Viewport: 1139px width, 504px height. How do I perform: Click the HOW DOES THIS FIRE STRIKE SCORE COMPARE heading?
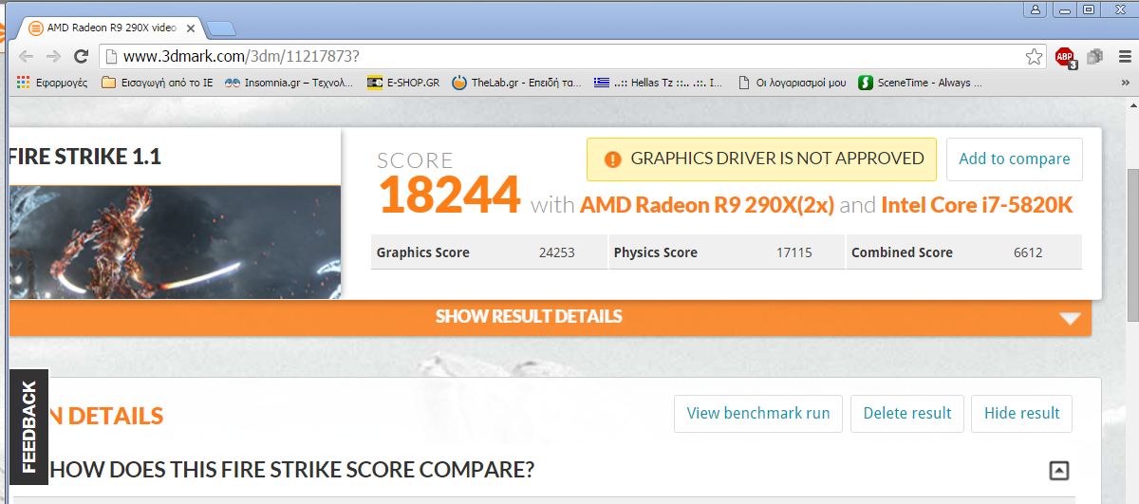point(291,470)
